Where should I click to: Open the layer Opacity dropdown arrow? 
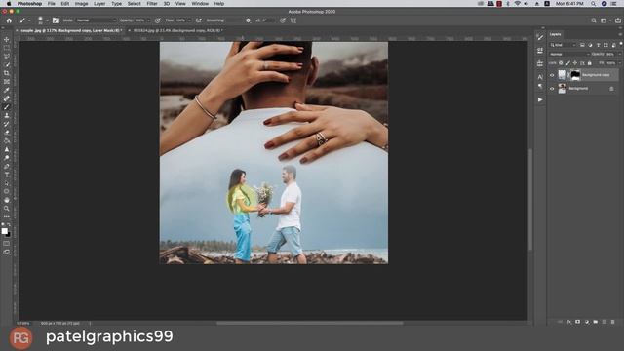coord(619,54)
